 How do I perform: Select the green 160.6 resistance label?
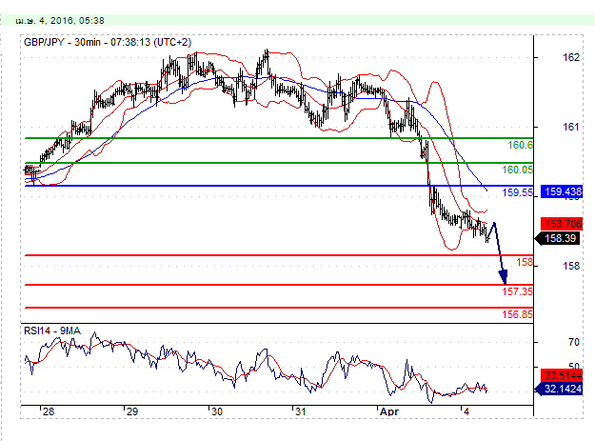coord(520,146)
